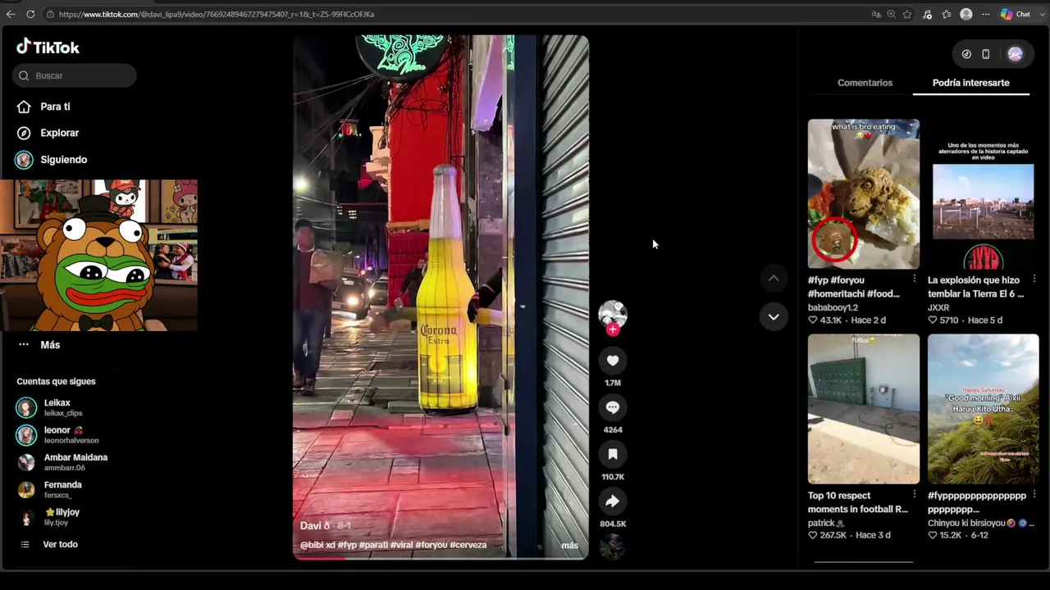Switch to the Podría interesarte tab
The height and width of the screenshot is (590, 1050).
[x=971, y=83]
